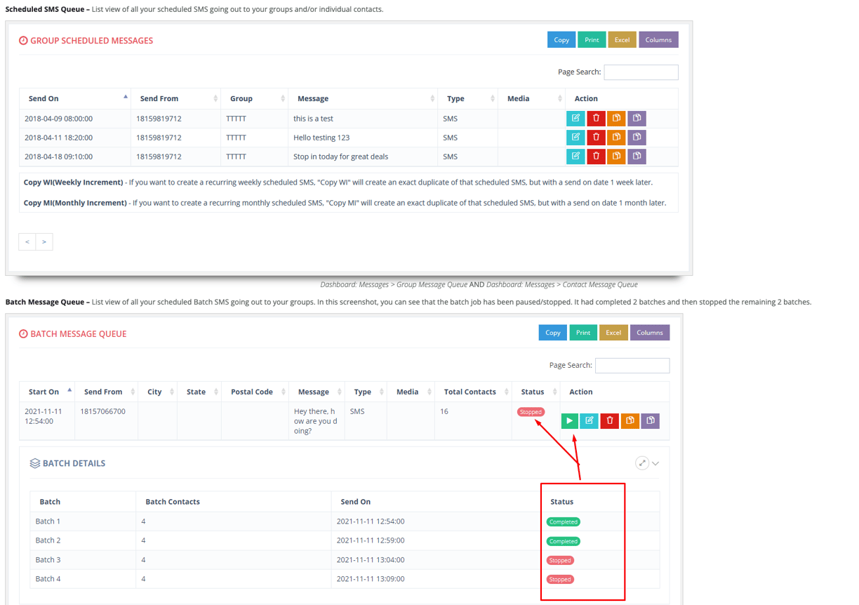
Task: Click the 'GROUP SCHEDULED MESSAGES' heading
Action: tap(91, 41)
